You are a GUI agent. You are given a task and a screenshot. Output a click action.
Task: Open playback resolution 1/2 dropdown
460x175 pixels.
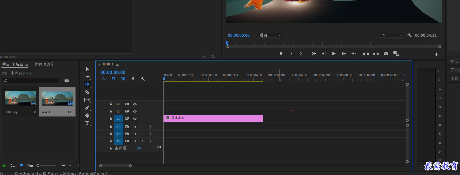pyautogui.click(x=392, y=35)
